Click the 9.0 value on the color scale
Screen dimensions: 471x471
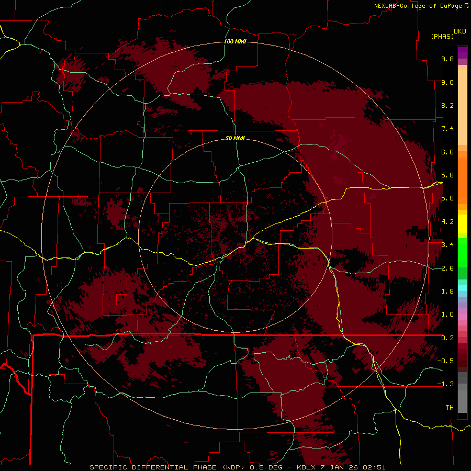447,82
